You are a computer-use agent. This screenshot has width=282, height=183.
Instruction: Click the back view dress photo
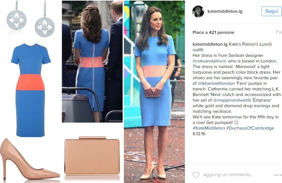[x=92, y=62]
